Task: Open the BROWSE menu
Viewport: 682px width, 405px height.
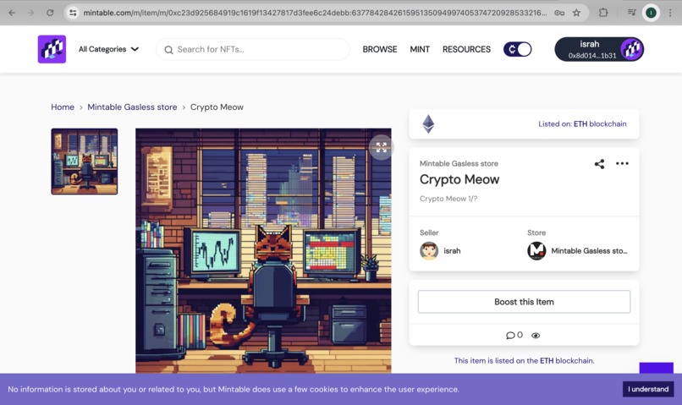Action: tap(380, 49)
